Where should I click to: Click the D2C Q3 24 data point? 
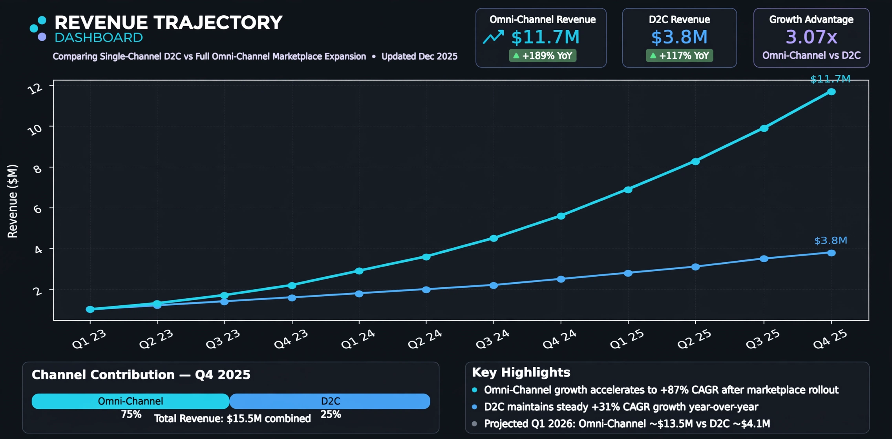coord(494,285)
